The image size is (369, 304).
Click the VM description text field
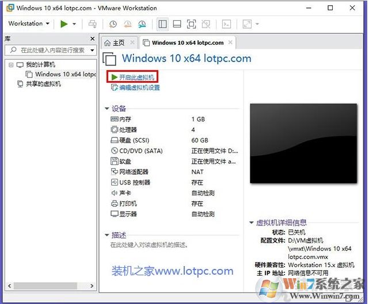click(149, 245)
